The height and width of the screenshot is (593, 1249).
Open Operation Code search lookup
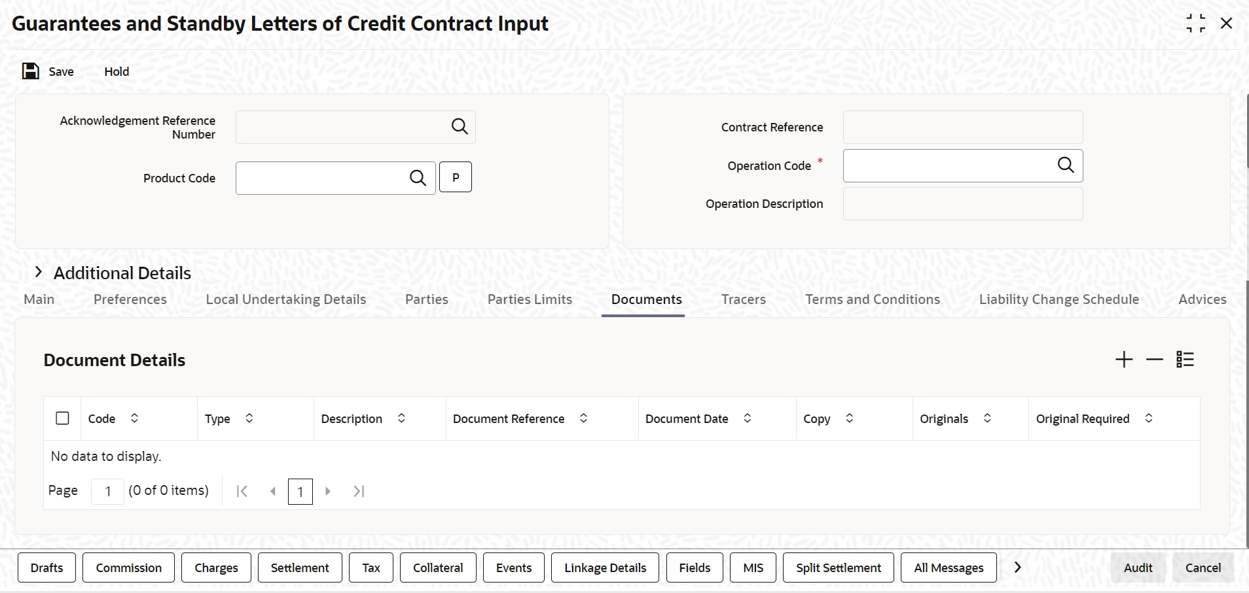point(1066,165)
